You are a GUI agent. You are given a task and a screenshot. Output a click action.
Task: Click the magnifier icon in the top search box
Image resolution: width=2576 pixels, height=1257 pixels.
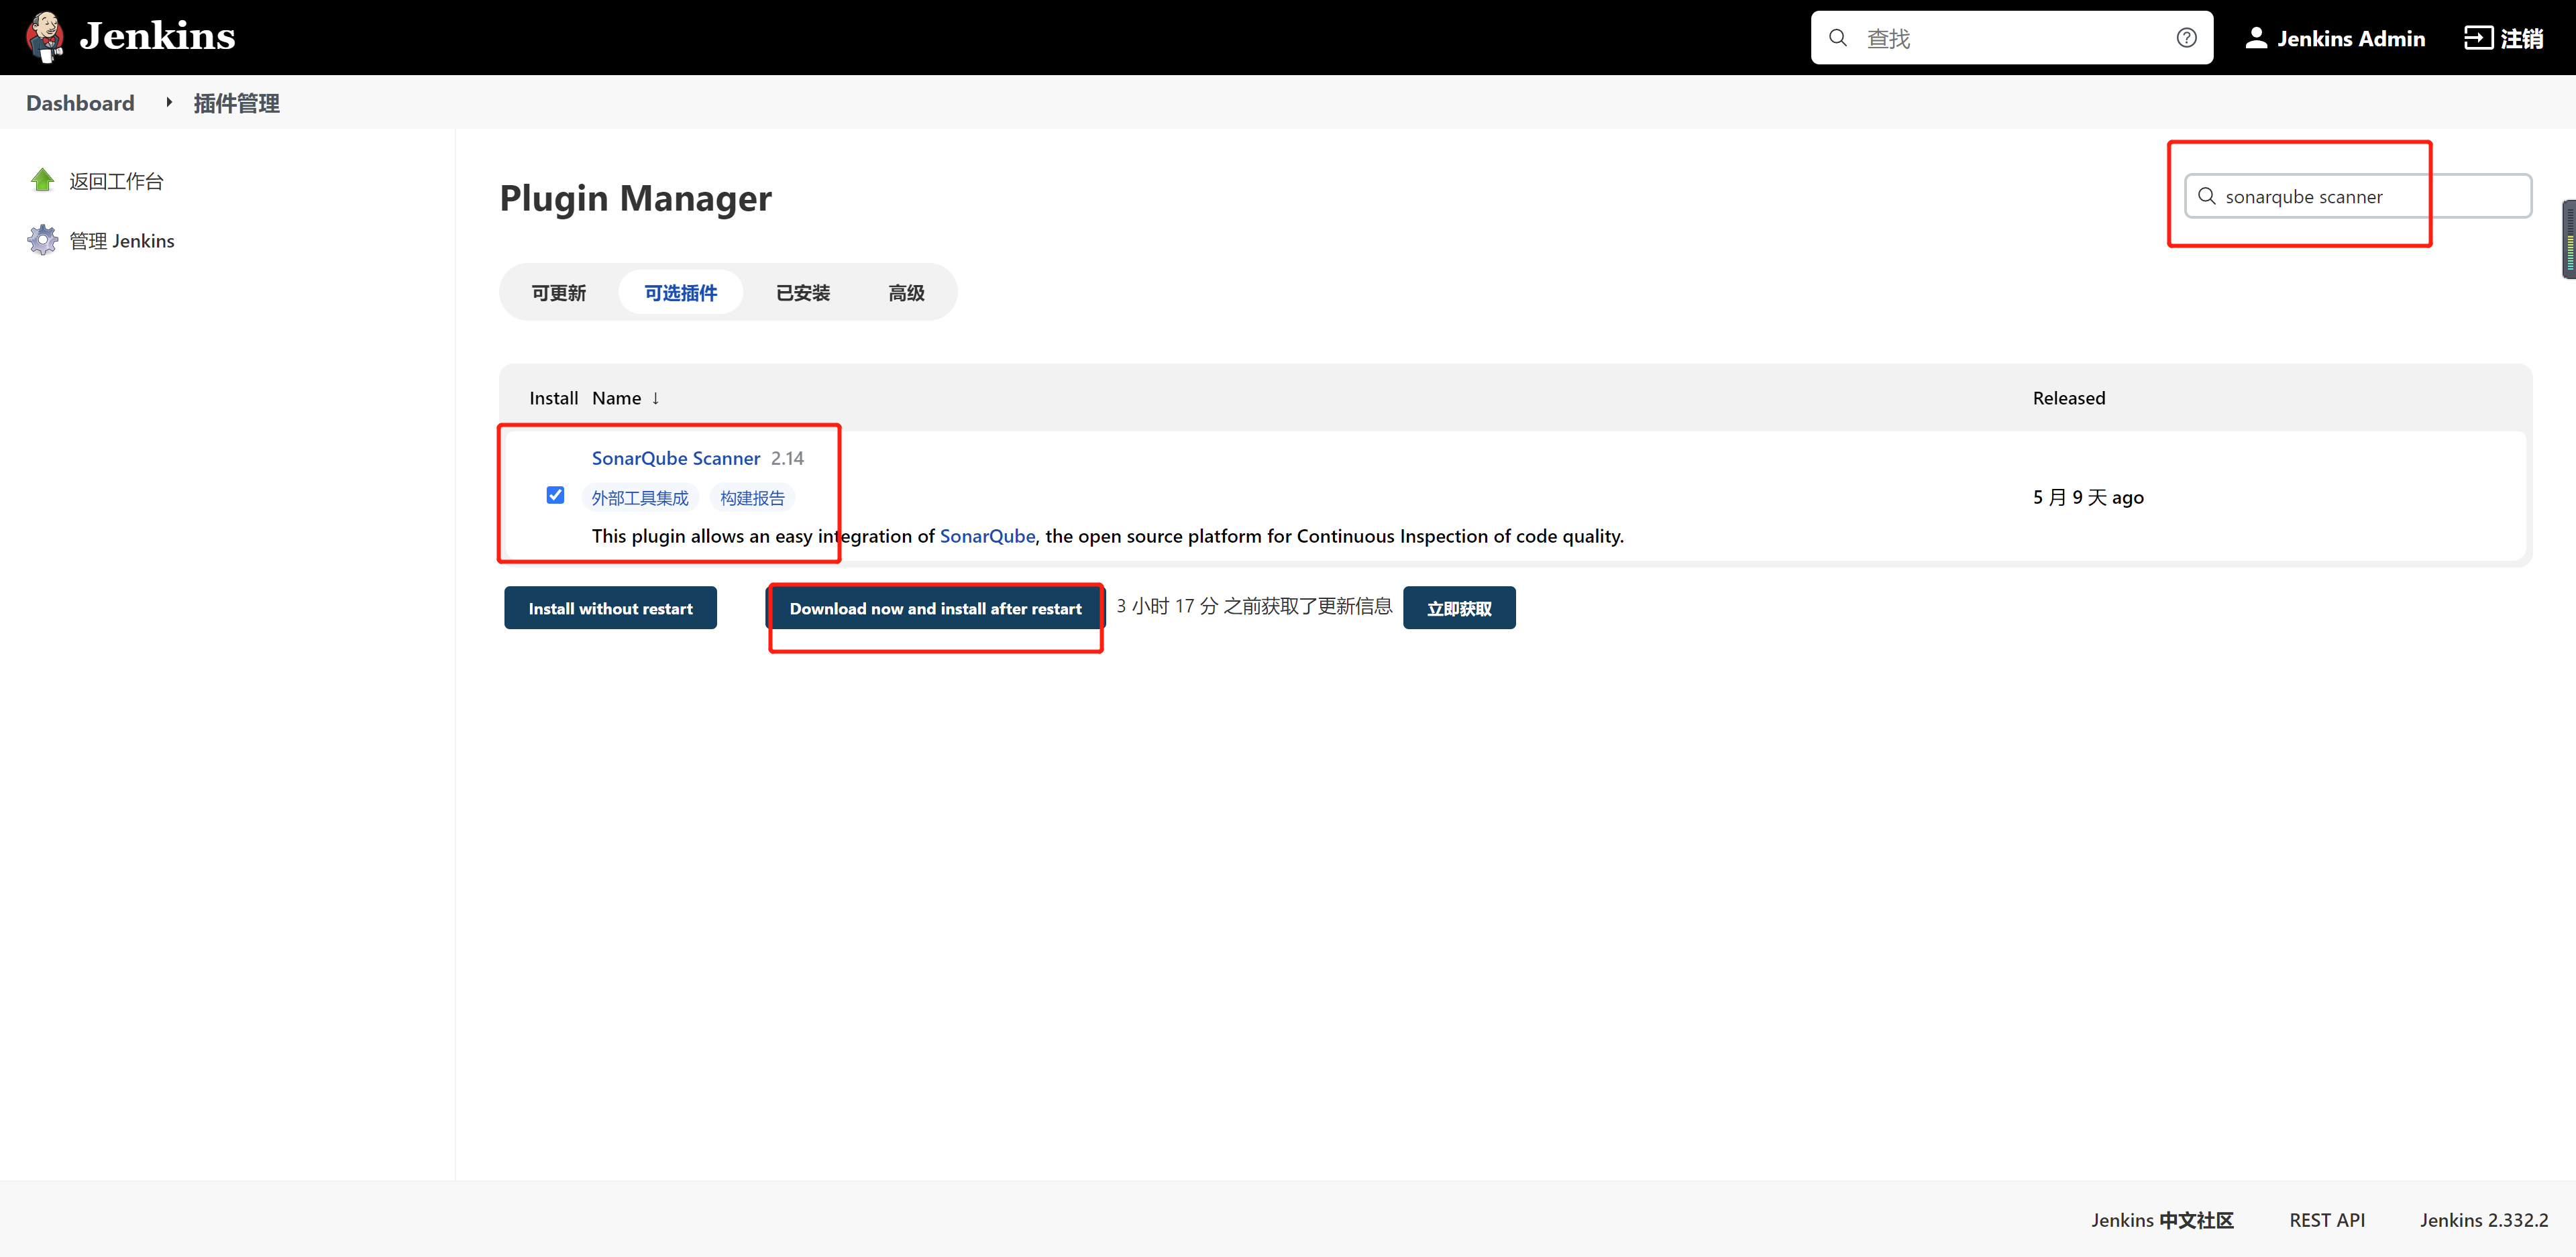[x=1838, y=38]
